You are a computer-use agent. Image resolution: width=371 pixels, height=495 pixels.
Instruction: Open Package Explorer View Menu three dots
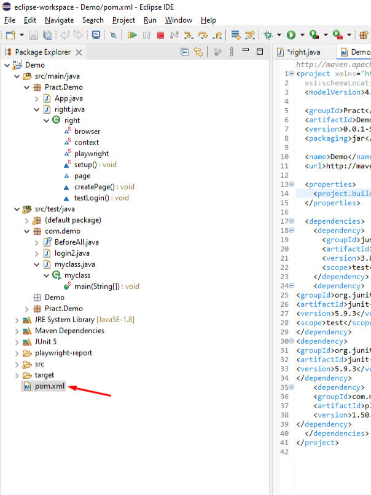coord(232,52)
